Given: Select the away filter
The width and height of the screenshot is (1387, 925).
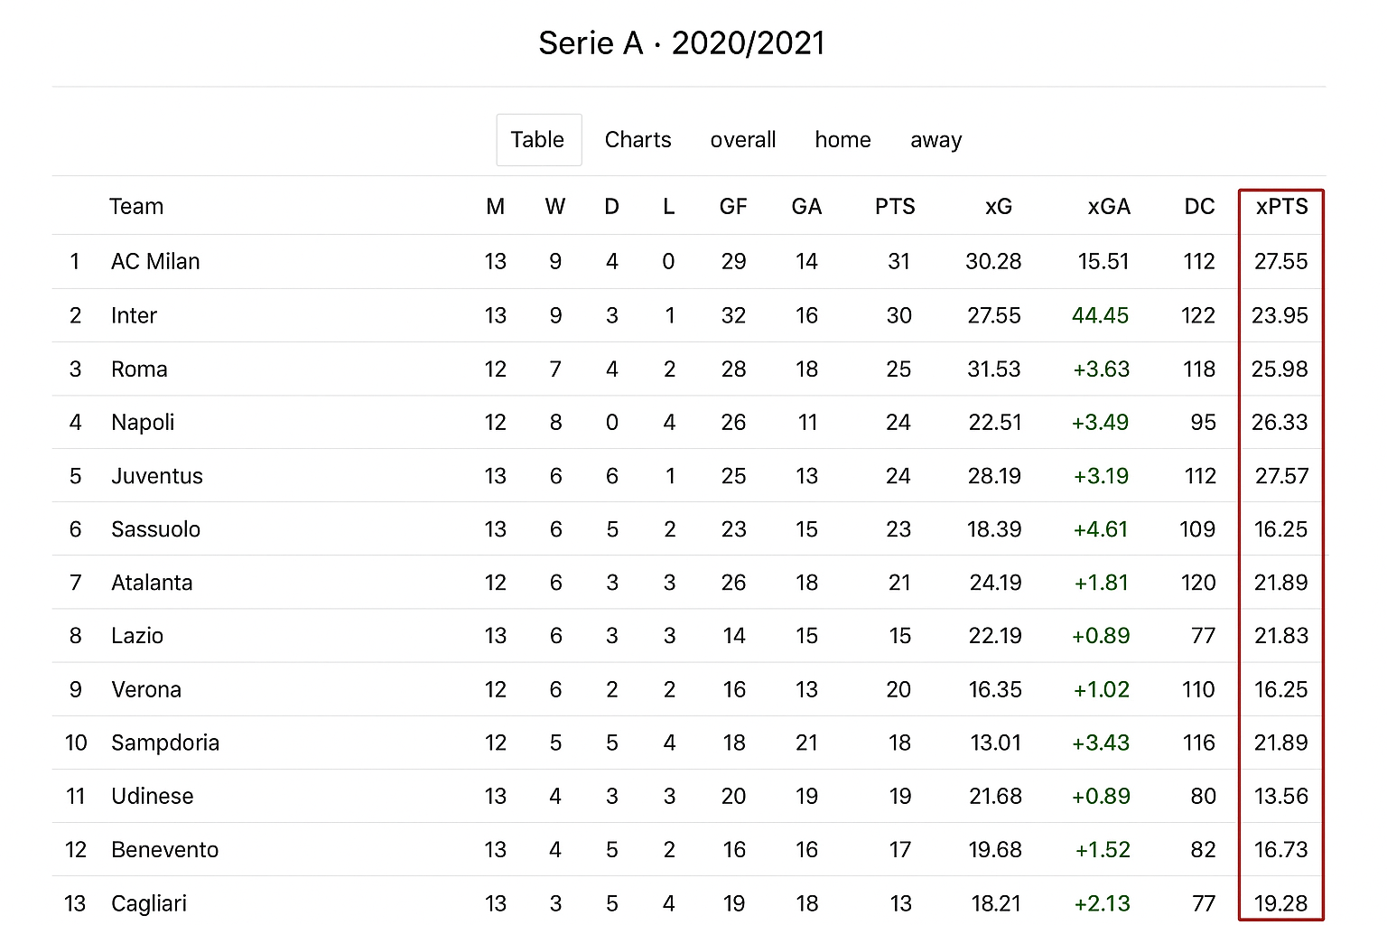Looking at the screenshot, I should (x=936, y=140).
